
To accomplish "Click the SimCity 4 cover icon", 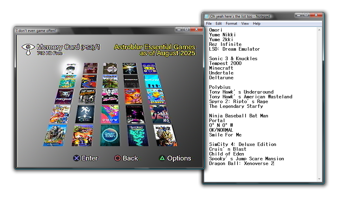I will coord(55,135).
